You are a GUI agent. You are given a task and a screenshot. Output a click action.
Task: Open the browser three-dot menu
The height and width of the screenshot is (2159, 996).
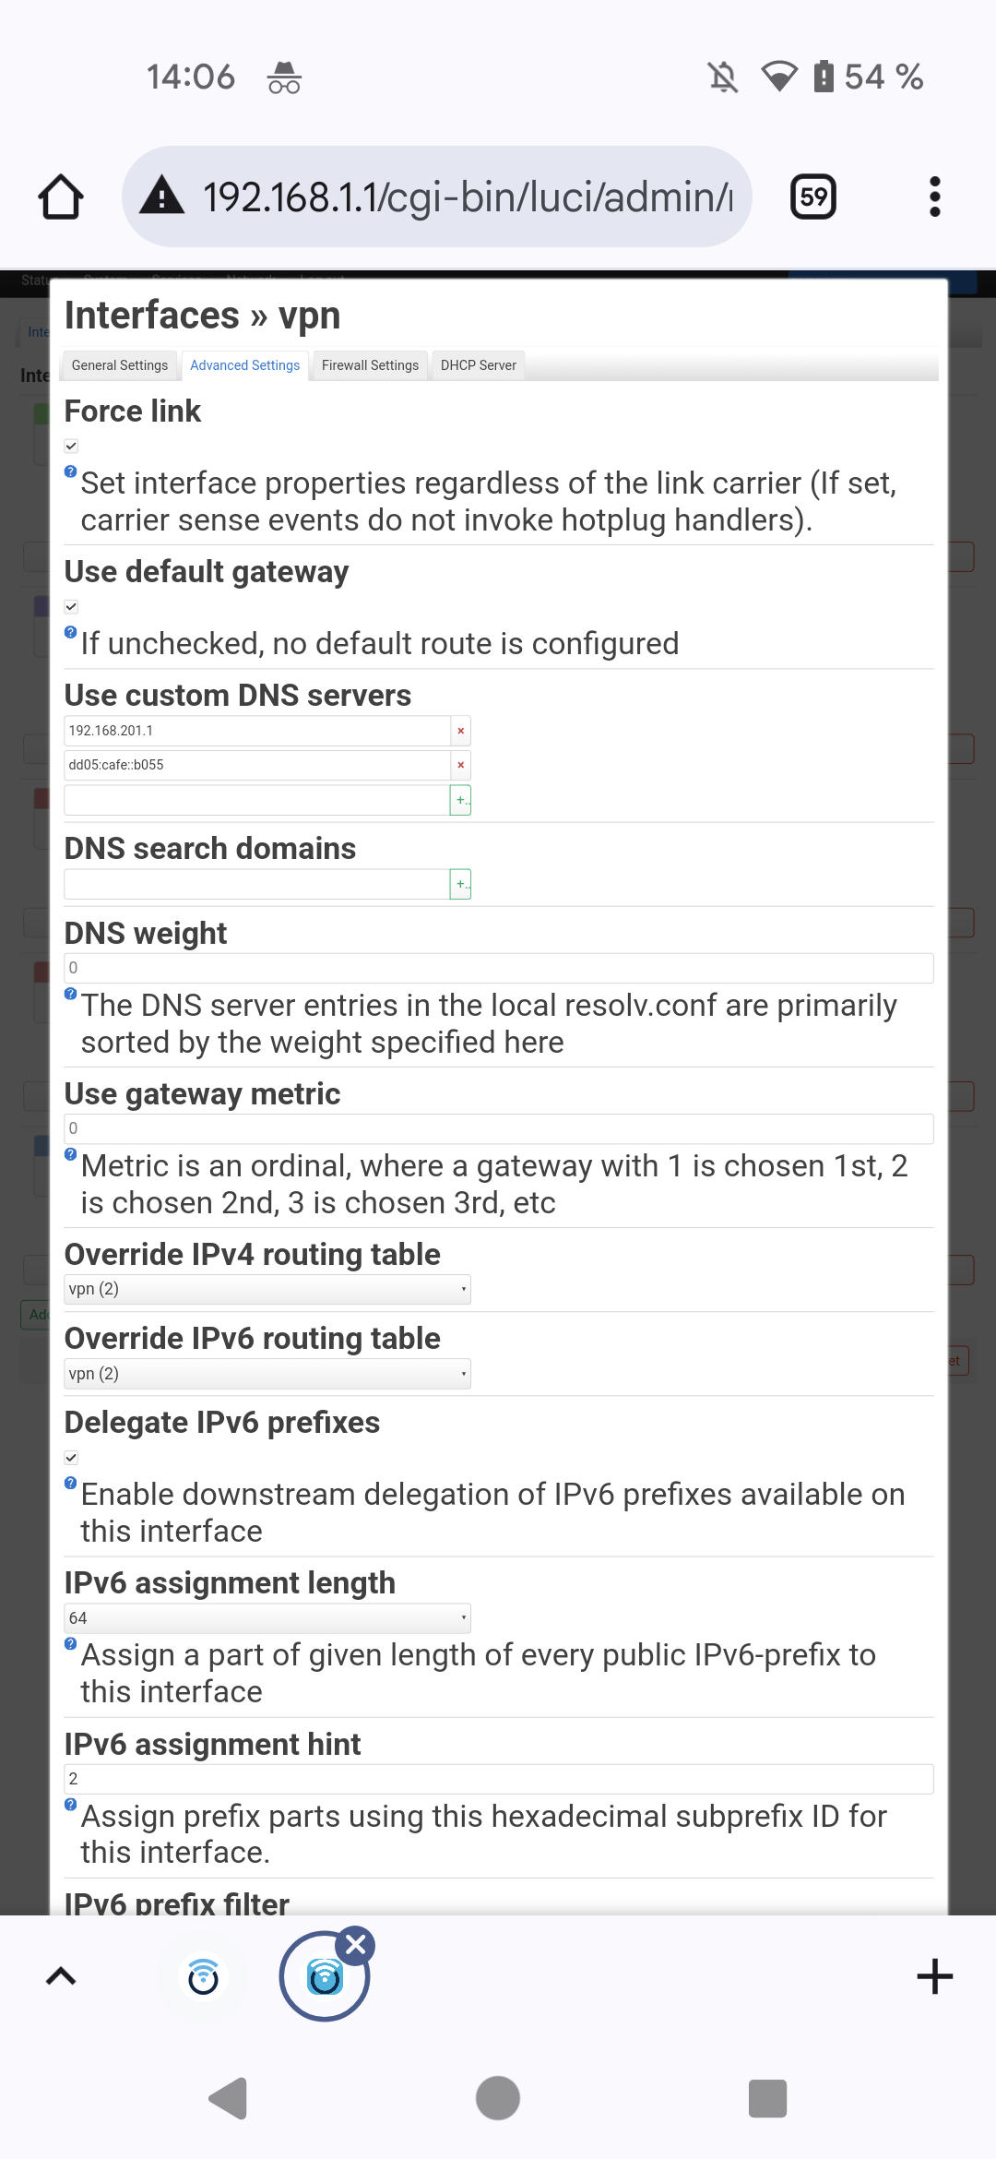(934, 197)
